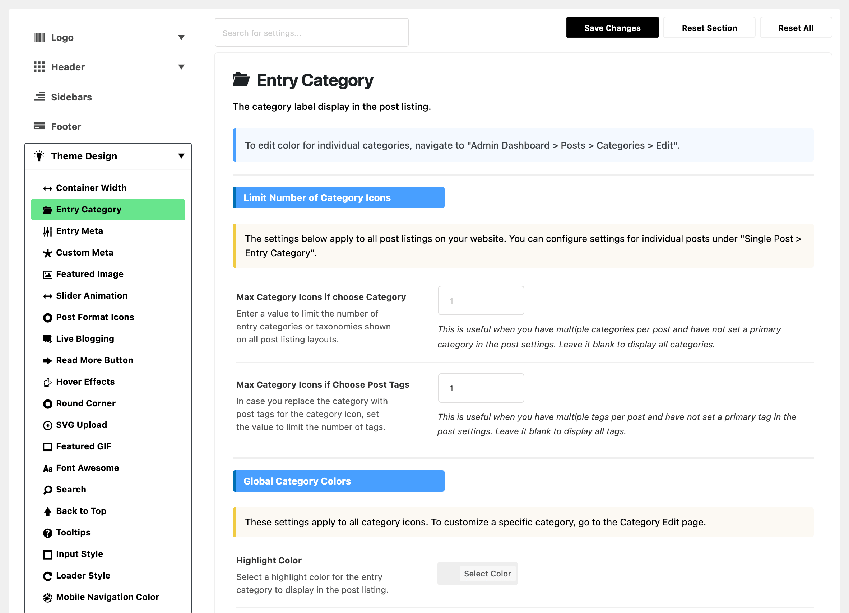Image resolution: width=849 pixels, height=613 pixels.
Task: Click the Footer layout icon
Action: point(39,126)
